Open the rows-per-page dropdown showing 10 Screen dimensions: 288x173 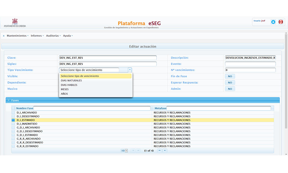click(124, 151)
